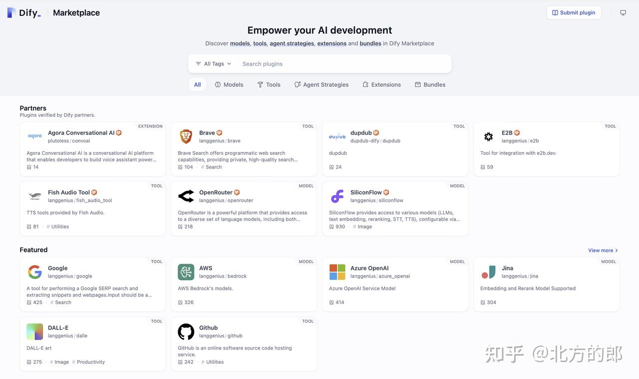Screen dimensions: 639x379
Task: Click verified badge next to Fish Audio Tool
Action: coord(94,192)
